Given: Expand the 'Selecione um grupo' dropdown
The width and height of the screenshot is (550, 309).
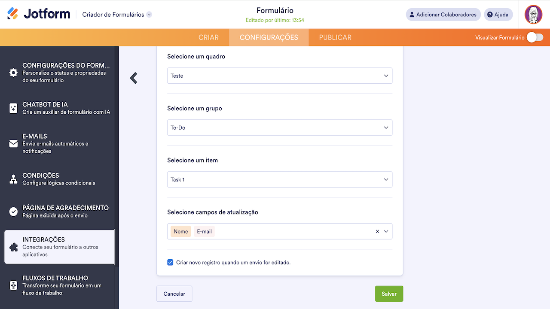Looking at the screenshot, I should [x=280, y=128].
